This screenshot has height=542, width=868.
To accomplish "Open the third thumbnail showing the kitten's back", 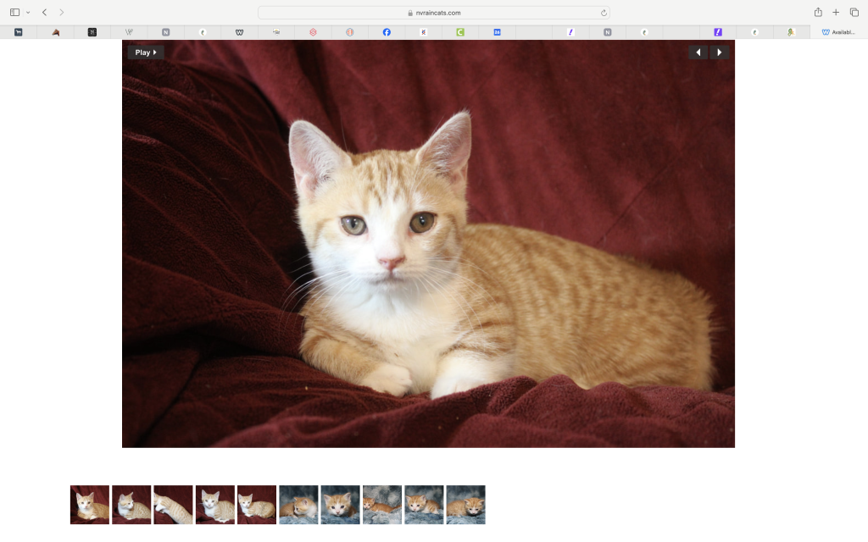I will [173, 505].
